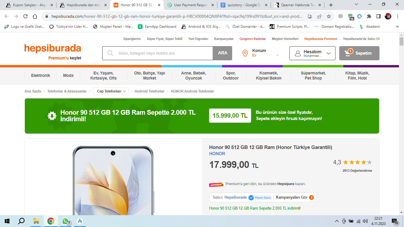Viewport: 404px width, 227px height.
Task: Go to the Ana Sayfa breadcrumb
Action: [33, 91]
